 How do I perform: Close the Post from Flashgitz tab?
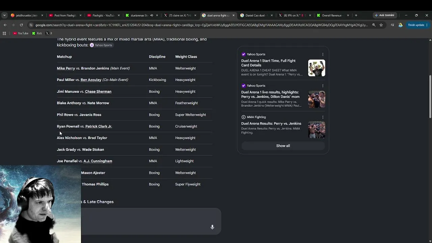80,15
